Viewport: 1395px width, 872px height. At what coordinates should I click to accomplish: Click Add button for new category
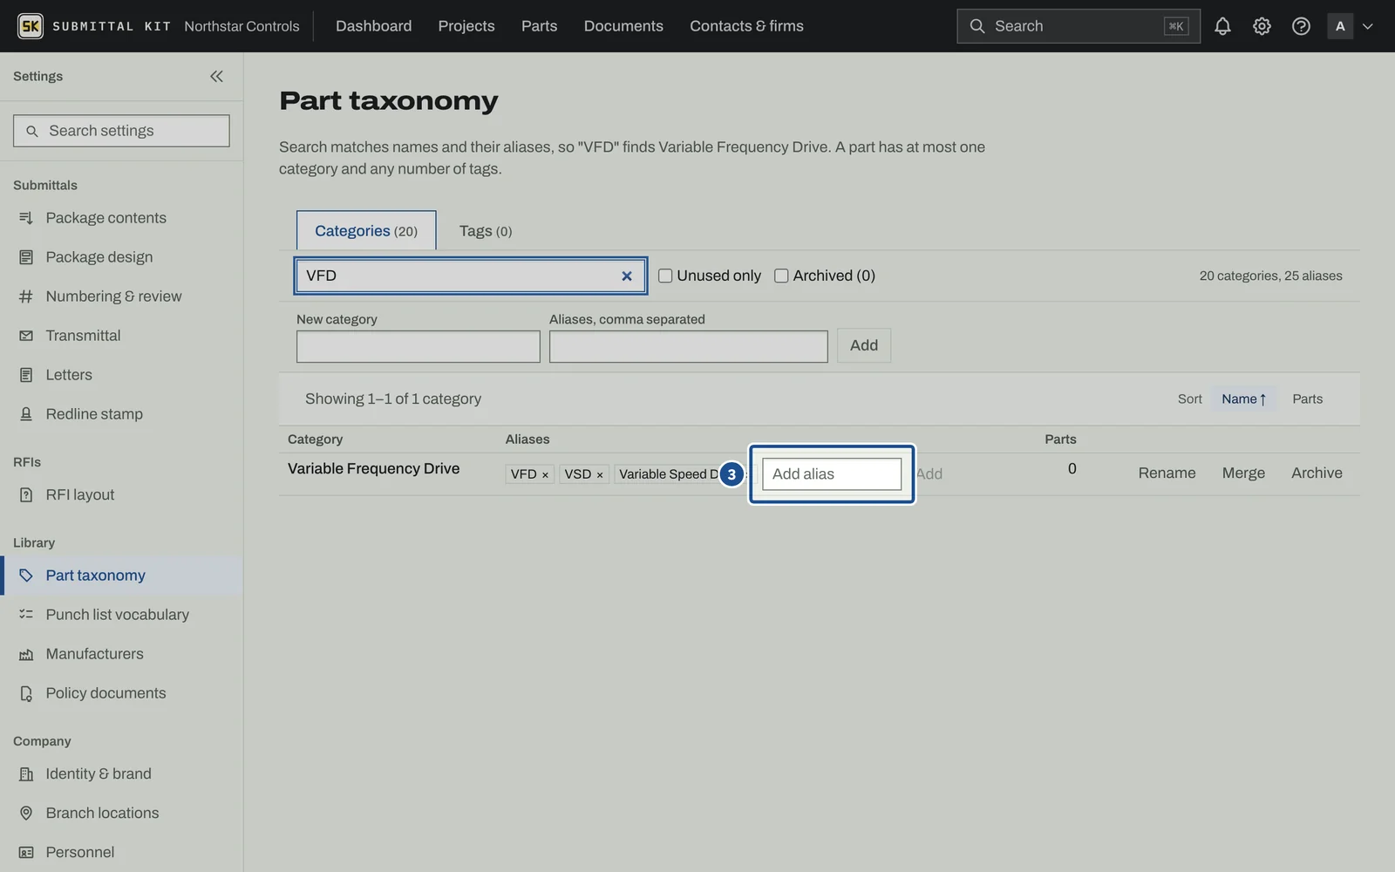pos(864,345)
